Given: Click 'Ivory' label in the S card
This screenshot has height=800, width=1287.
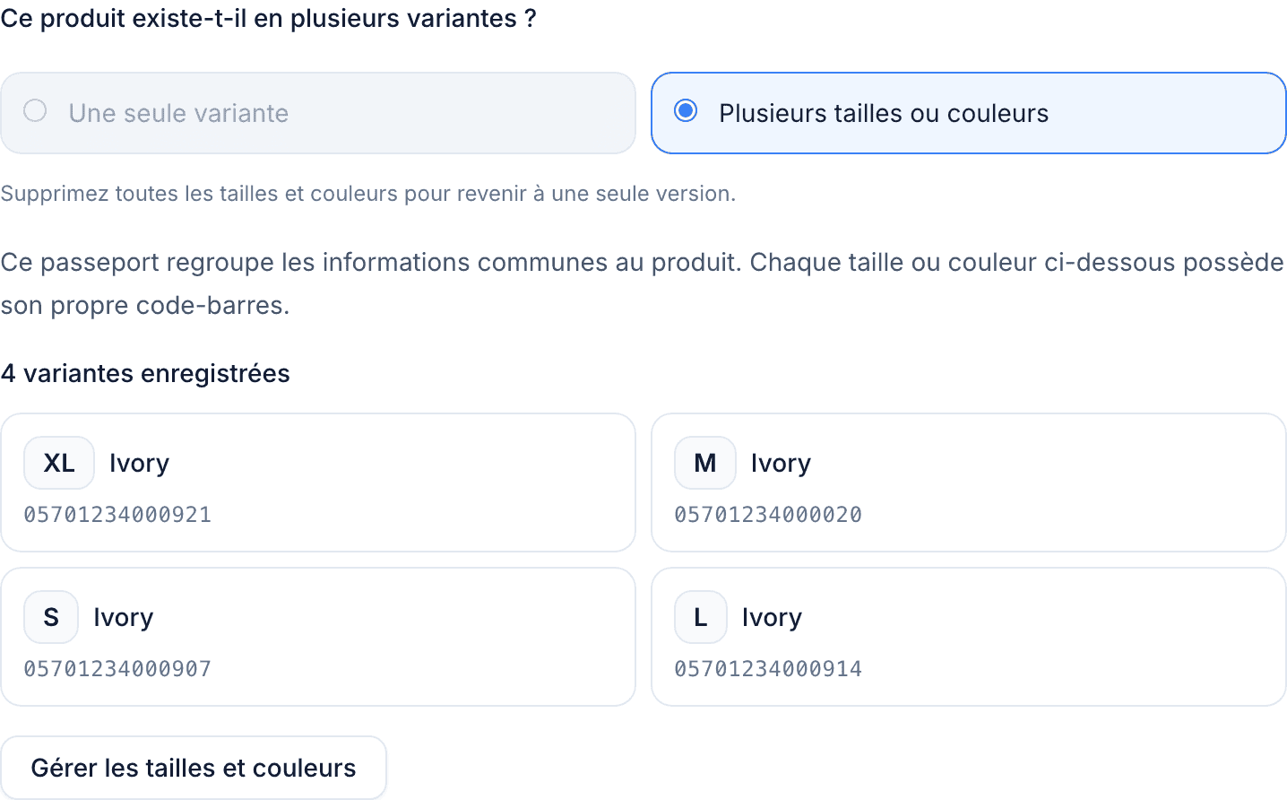Looking at the screenshot, I should point(124,618).
